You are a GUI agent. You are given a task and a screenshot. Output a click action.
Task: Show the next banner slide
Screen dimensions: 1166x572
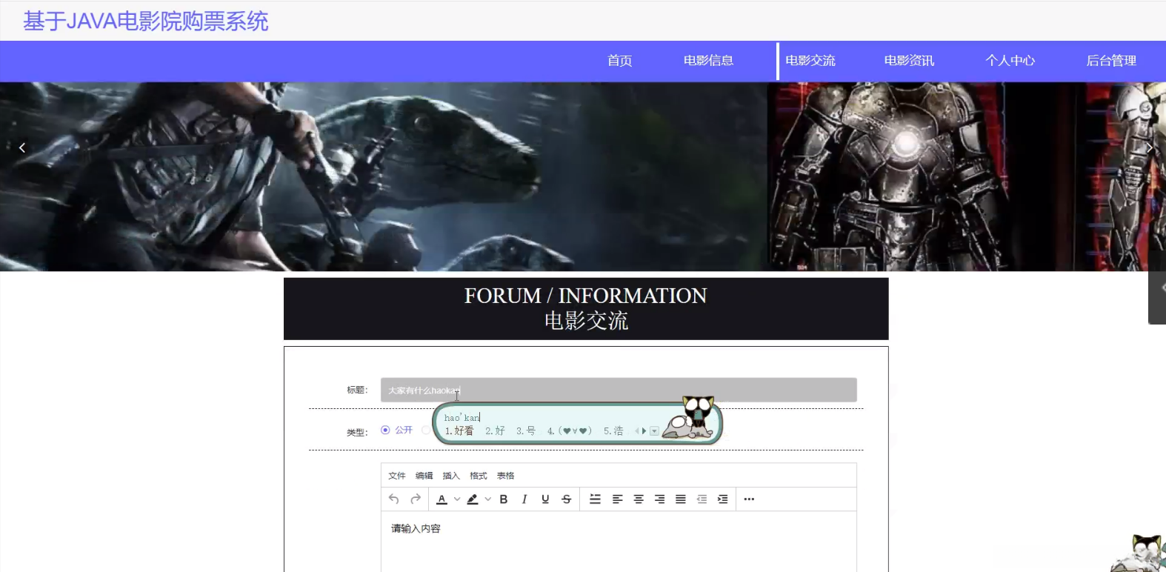point(1150,148)
